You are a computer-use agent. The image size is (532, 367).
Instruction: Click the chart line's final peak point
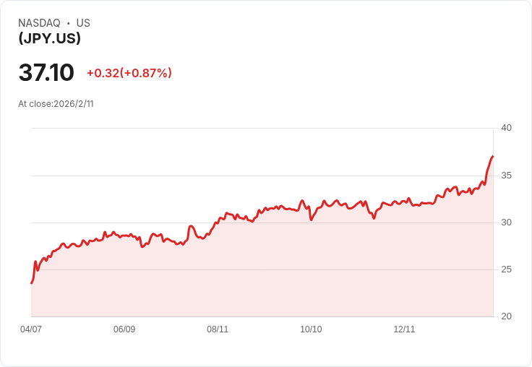(x=493, y=156)
